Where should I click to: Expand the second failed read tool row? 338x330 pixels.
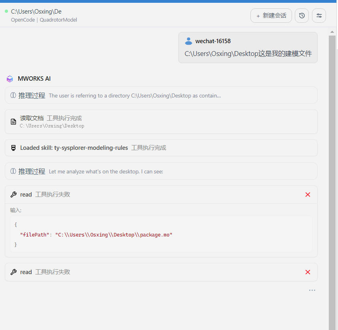(161, 272)
